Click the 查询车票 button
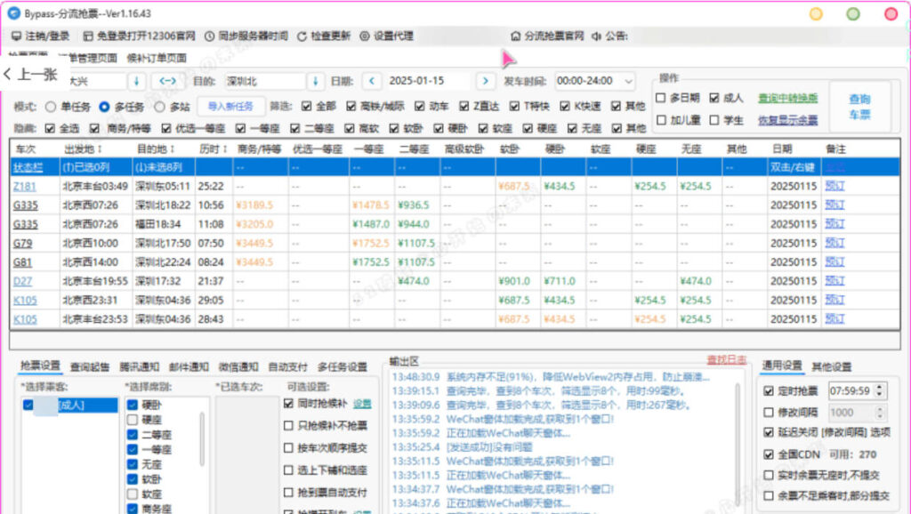The height and width of the screenshot is (514, 911). pos(859,107)
